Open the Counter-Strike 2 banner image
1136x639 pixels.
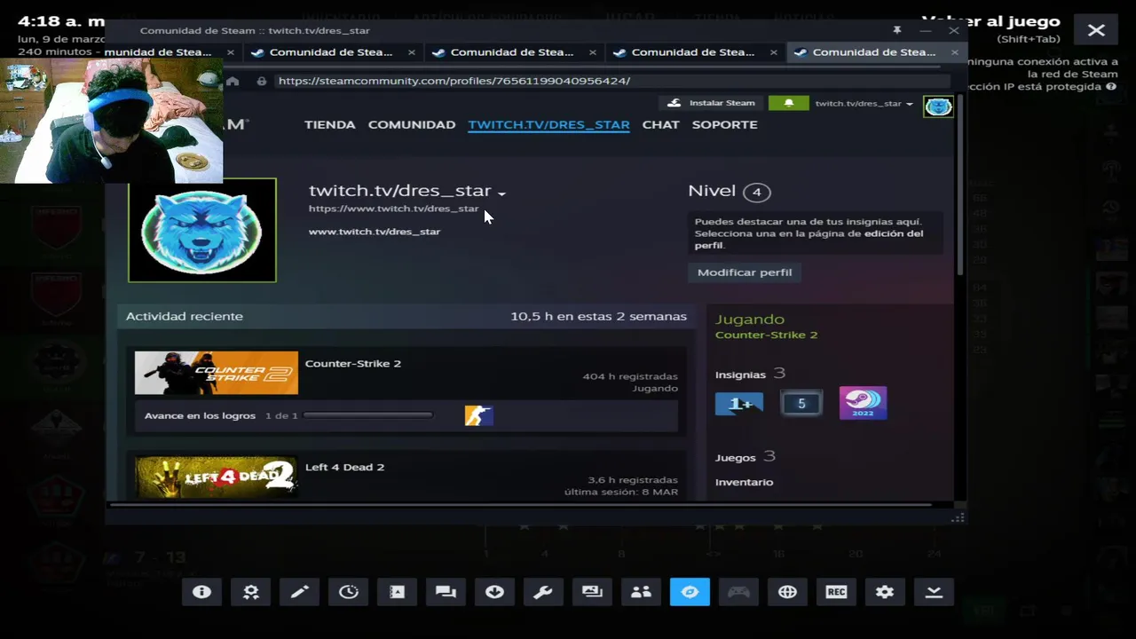[x=217, y=373]
